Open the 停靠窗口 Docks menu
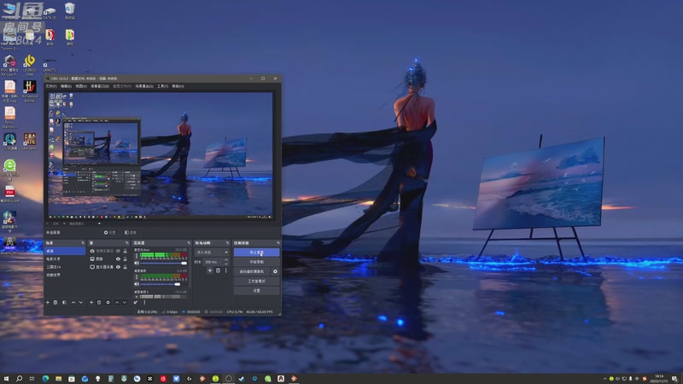Screen dimensions: 683x384 coord(100,86)
